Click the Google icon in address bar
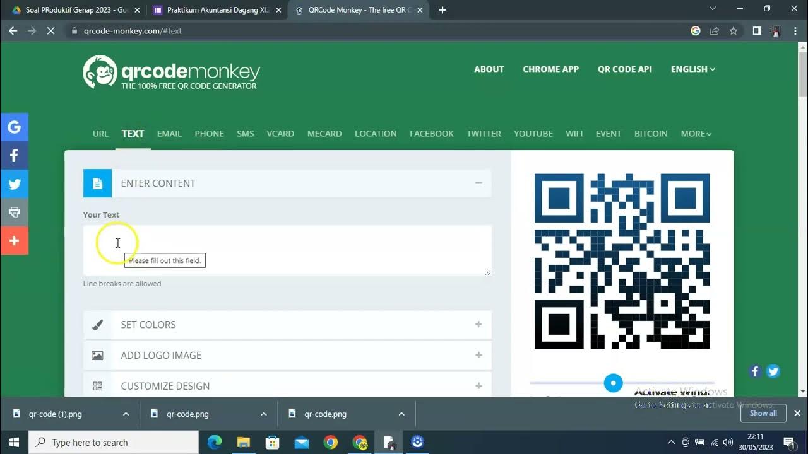 (696, 30)
